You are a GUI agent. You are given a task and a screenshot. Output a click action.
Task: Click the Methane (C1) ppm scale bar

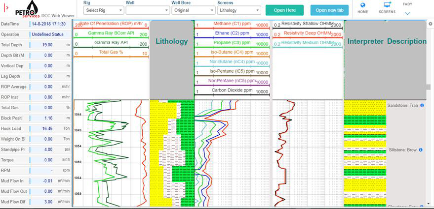233,28
